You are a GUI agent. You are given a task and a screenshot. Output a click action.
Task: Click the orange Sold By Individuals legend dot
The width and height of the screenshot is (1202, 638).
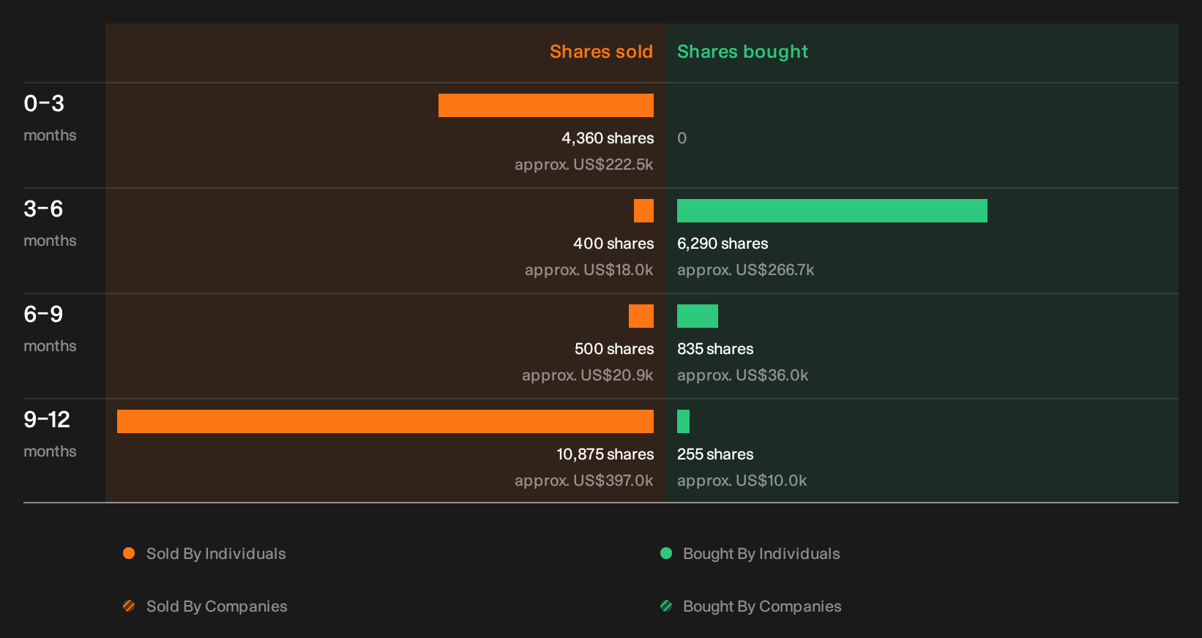[x=129, y=553]
